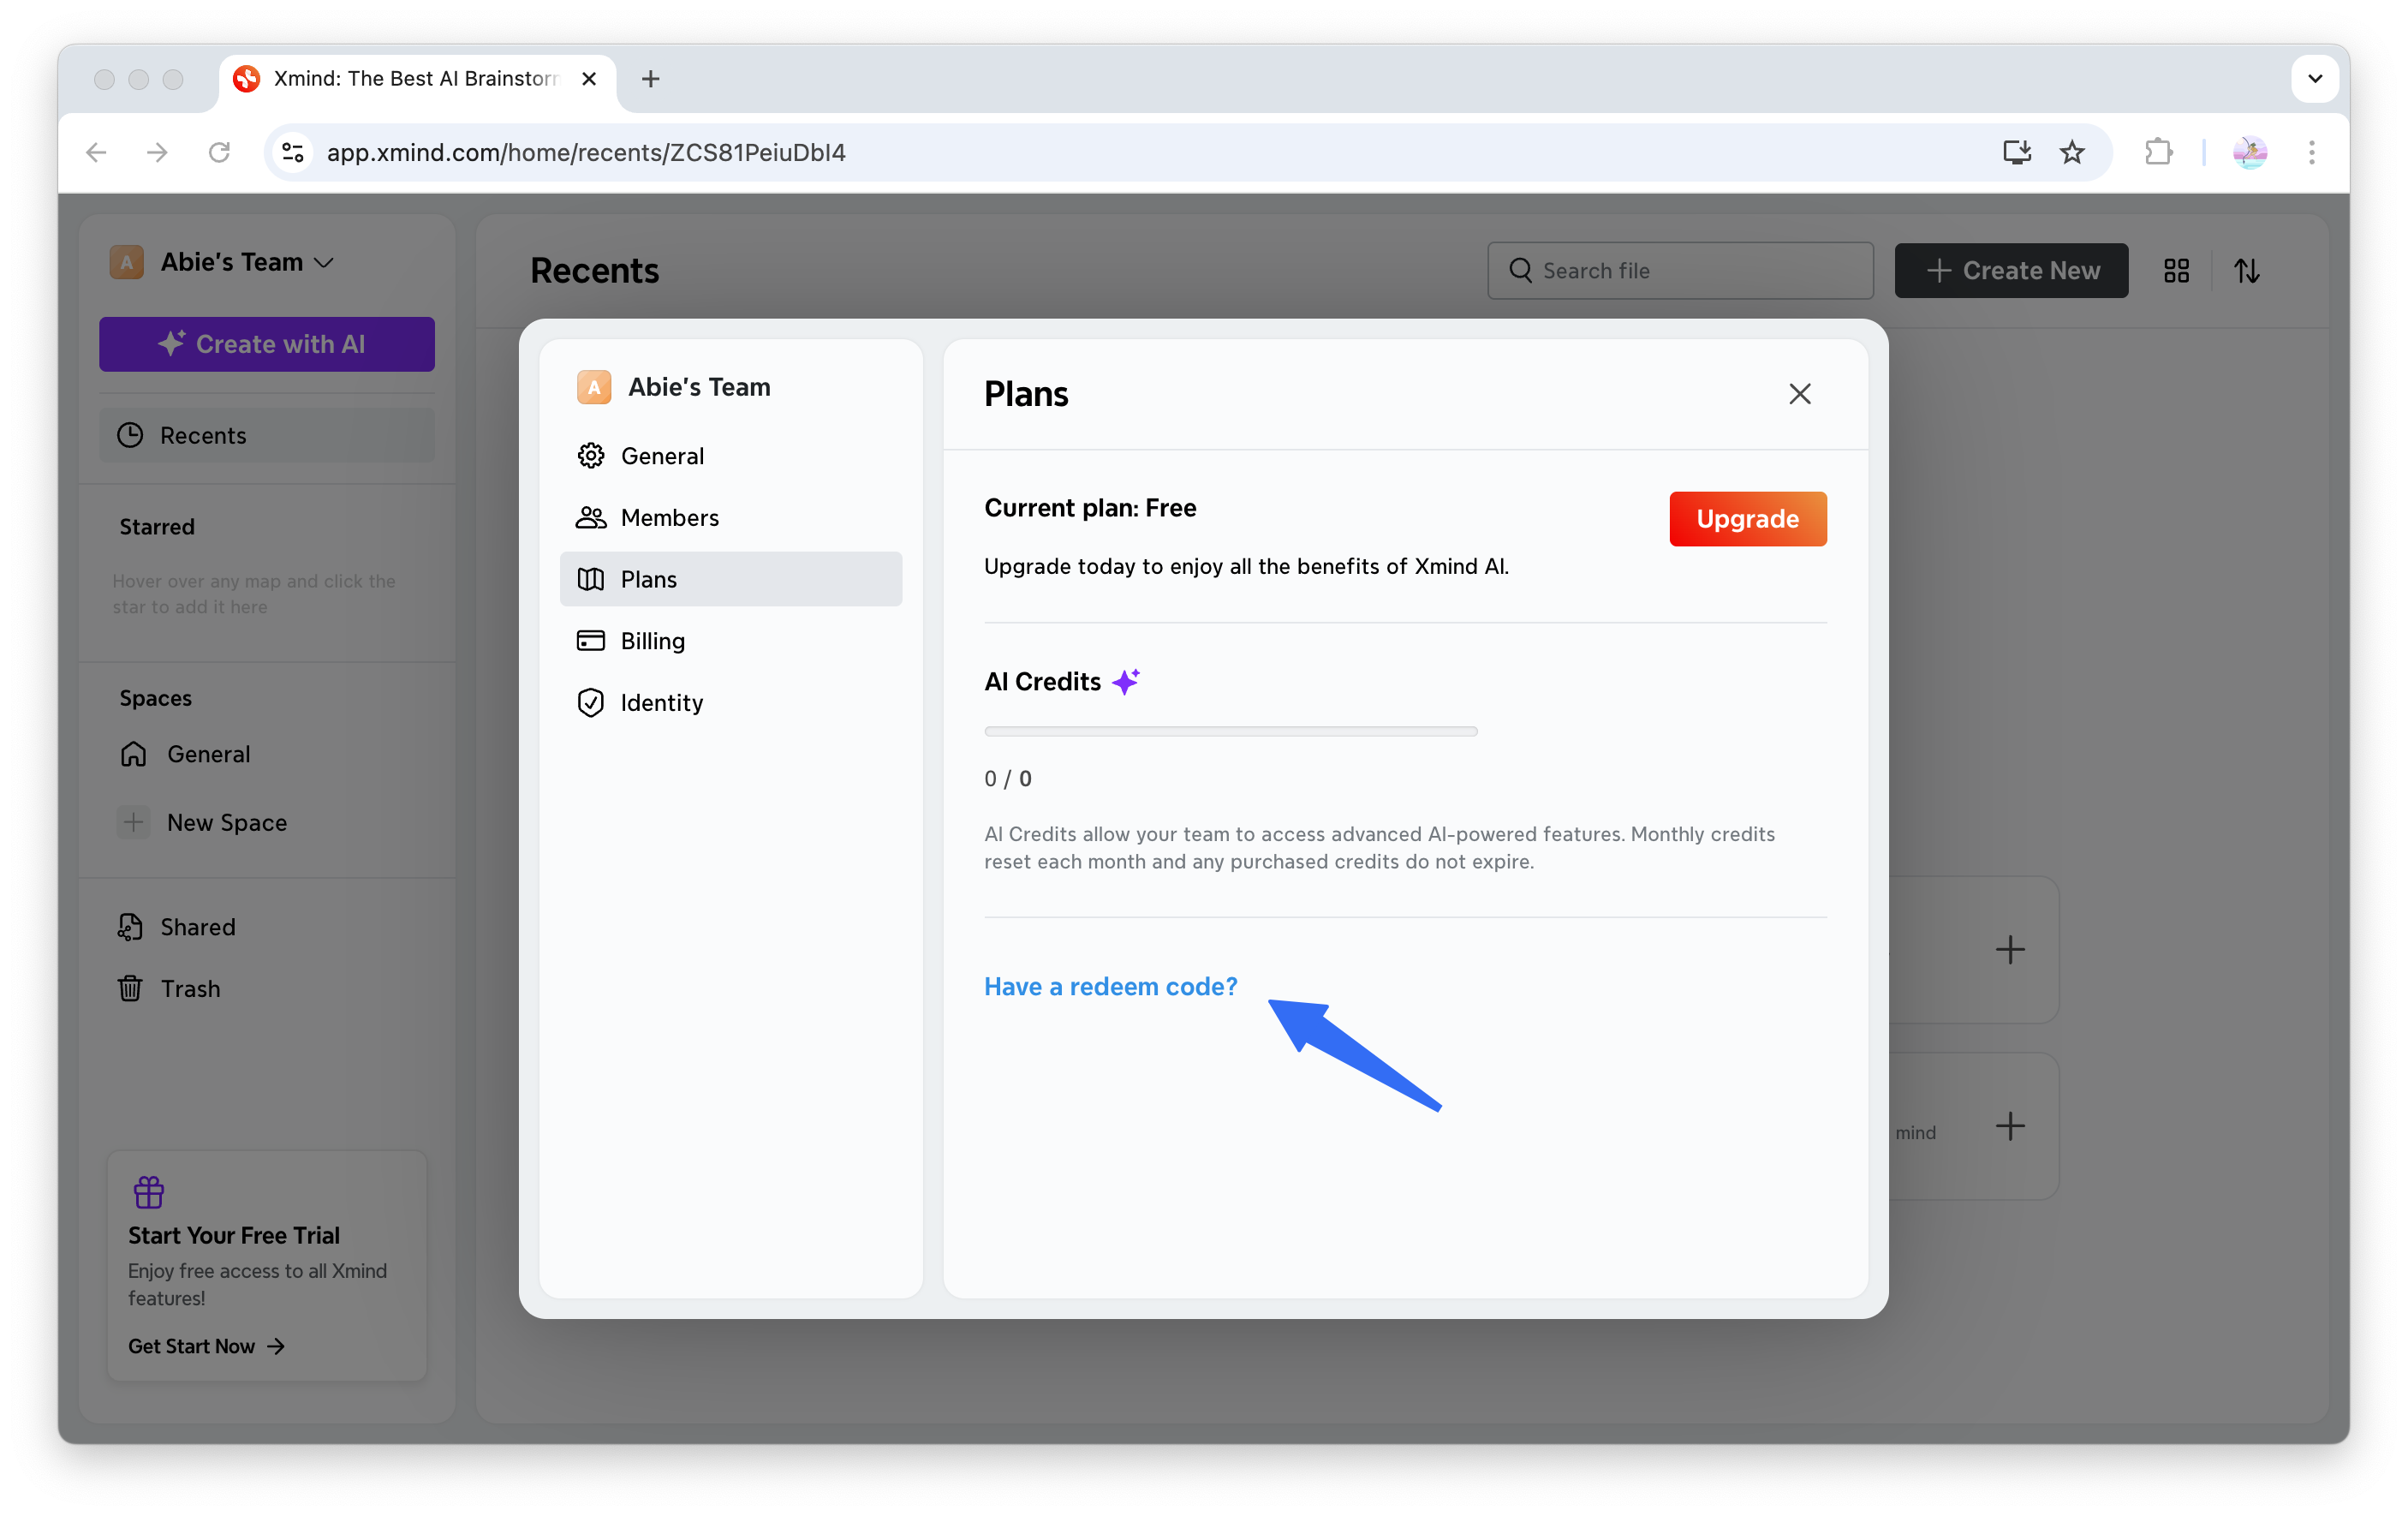Viewport: 2408px width, 1516px height.
Task: Go forward in browser history
Action: pyautogui.click(x=157, y=152)
